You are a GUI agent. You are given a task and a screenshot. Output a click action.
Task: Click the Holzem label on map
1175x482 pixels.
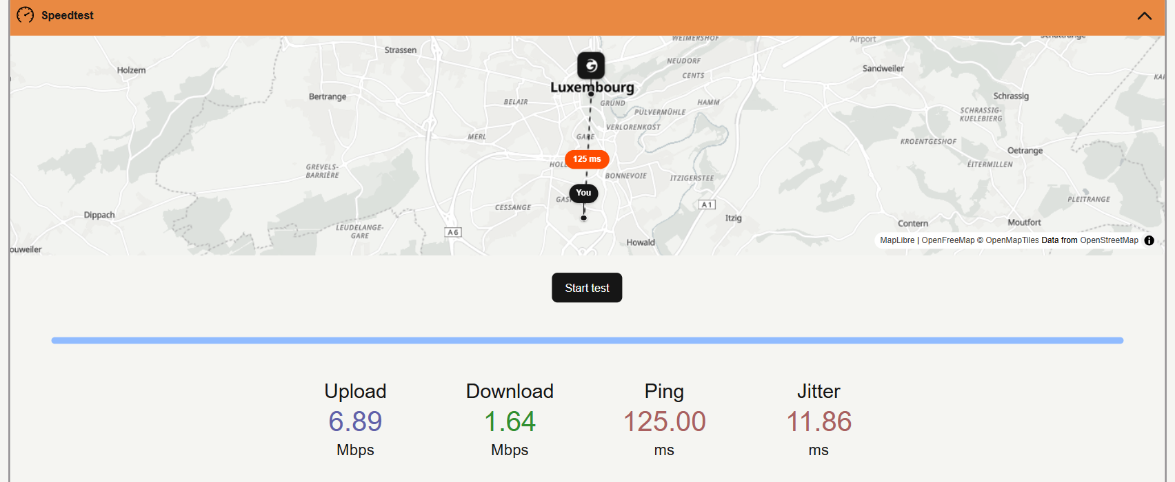[131, 70]
